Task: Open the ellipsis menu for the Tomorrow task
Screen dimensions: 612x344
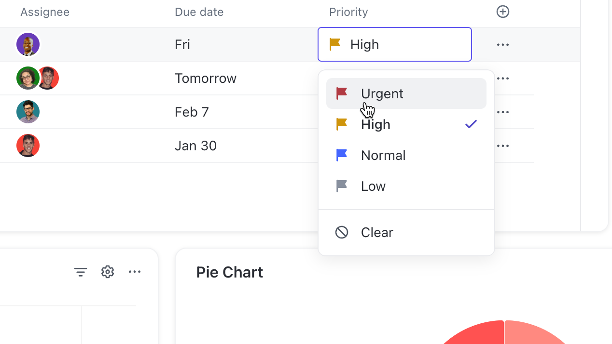Action: (x=502, y=78)
